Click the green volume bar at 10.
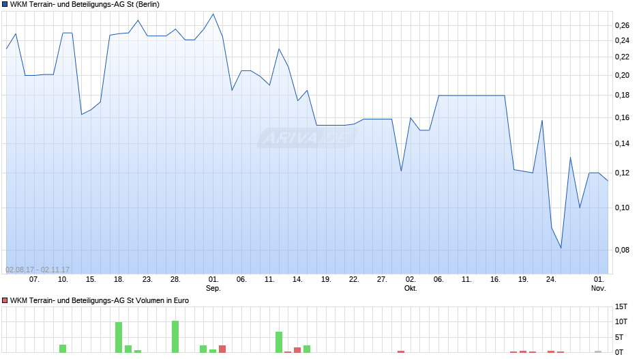641x359 pixels. [x=63, y=349]
